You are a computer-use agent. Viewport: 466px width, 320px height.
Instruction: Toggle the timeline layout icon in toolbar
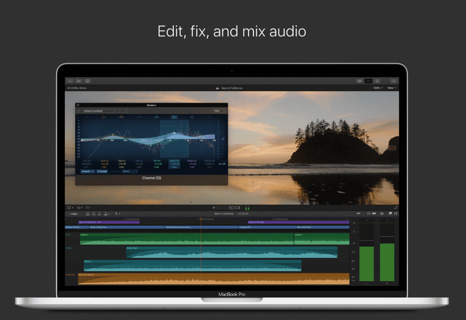click(368, 81)
